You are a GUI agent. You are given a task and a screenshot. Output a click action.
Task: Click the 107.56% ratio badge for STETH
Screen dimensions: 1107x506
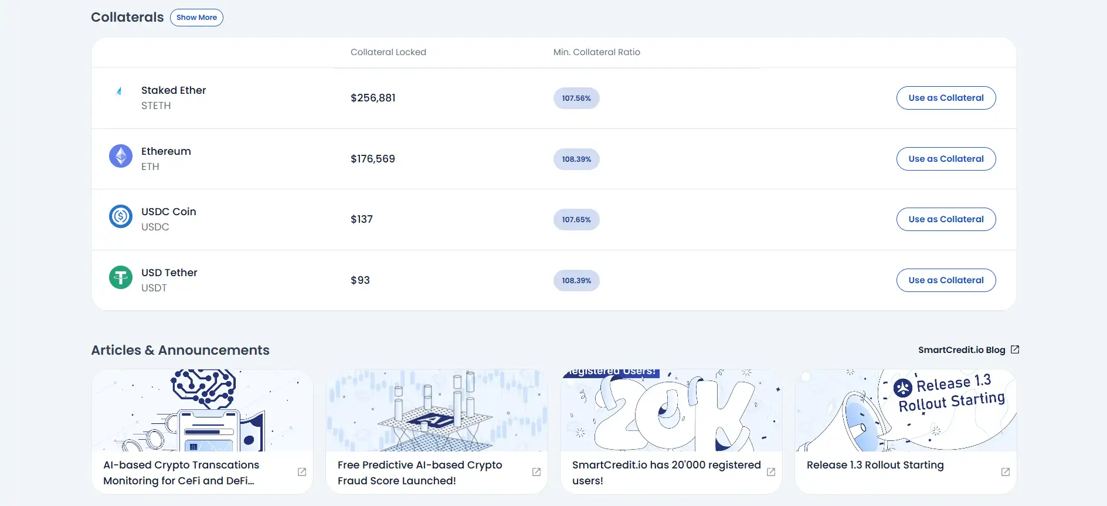tap(576, 99)
